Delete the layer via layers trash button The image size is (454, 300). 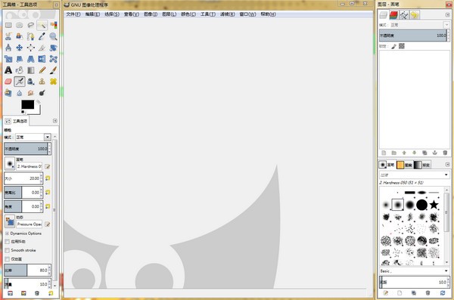coord(445,153)
